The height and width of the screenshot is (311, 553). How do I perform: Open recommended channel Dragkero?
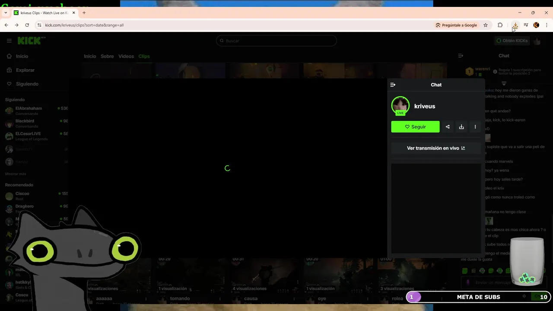(36, 209)
